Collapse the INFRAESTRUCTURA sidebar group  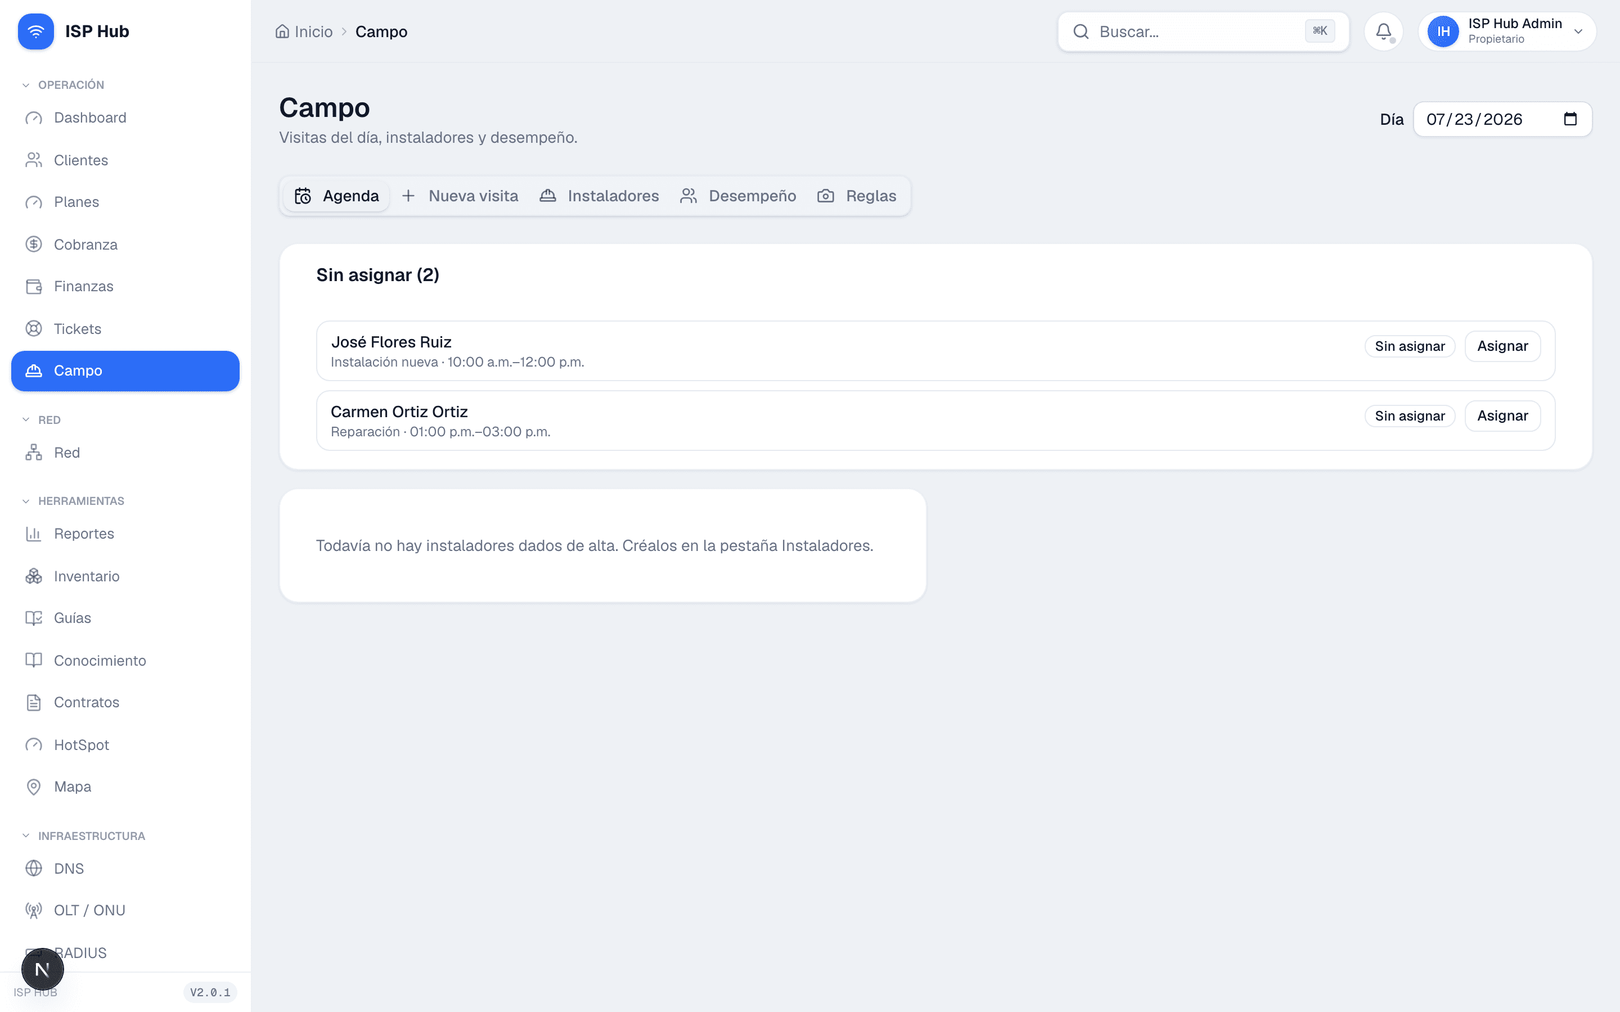(84, 836)
